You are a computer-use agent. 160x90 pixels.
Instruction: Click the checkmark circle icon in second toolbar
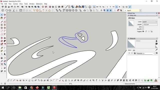3,10
